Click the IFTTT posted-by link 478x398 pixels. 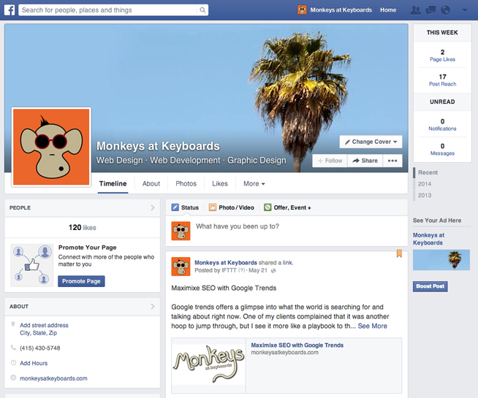tap(229, 270)
